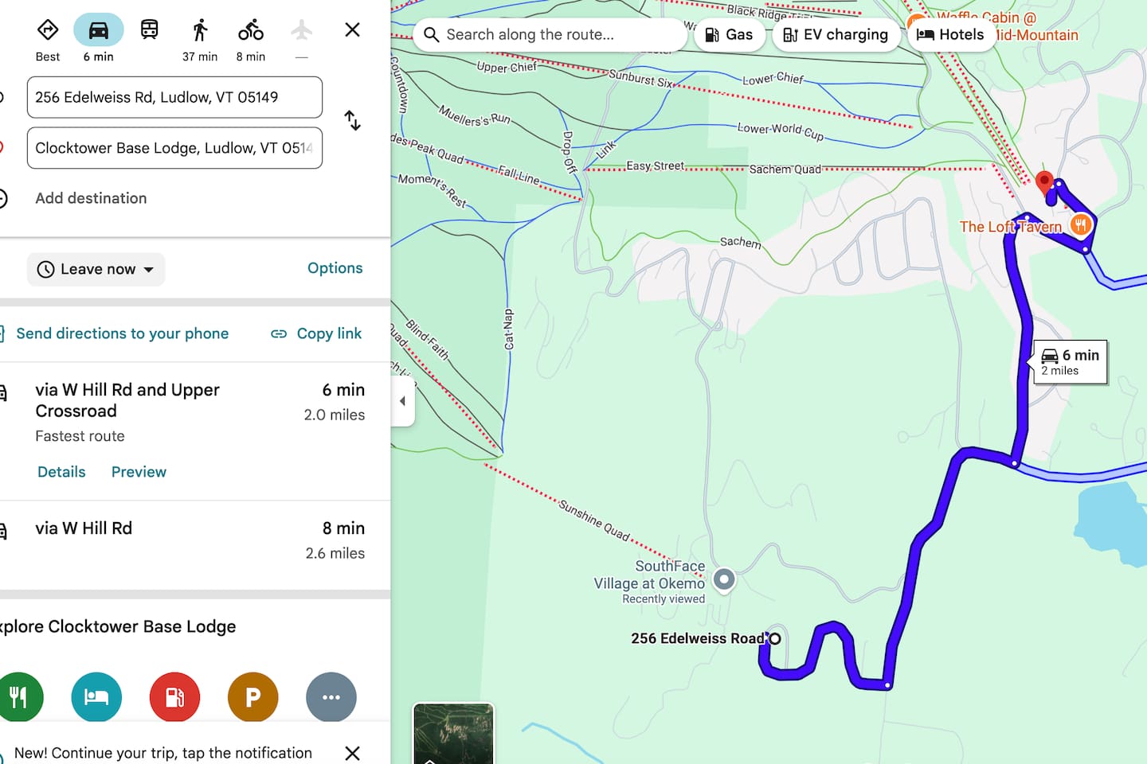Image resolution: width=1147 pixels, height=764 pixels.
Task: Open Details for the fastest route
Action: click(x=61, y=472)
